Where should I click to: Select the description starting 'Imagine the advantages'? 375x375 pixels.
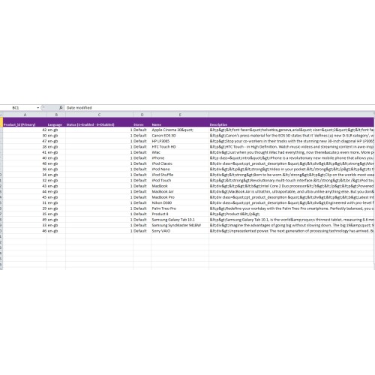point(292,225)
